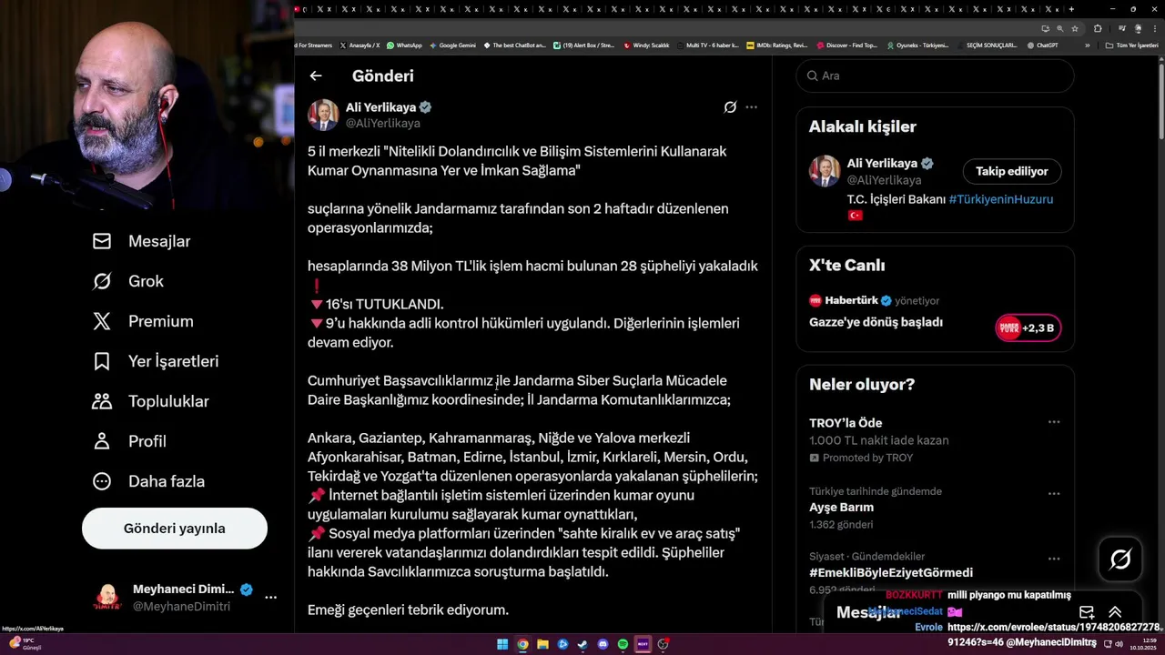
Task: Open Windows Start menu
Action: (502, 644)
